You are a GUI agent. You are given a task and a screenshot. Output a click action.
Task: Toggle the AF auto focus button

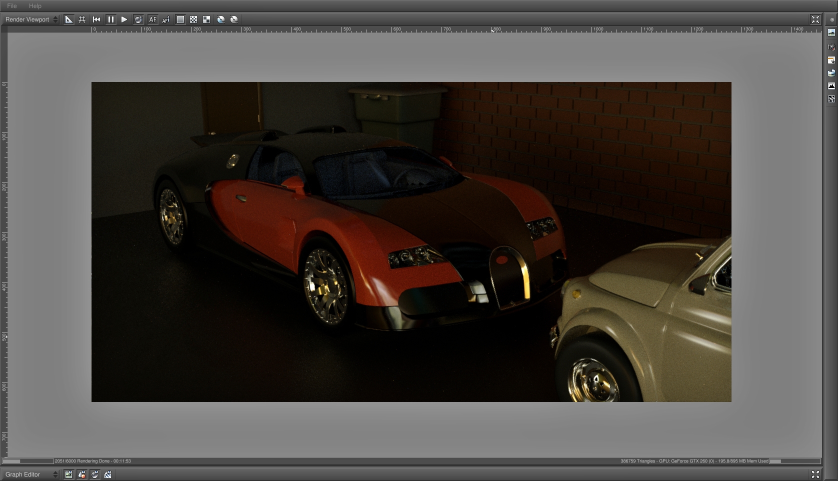152,19
